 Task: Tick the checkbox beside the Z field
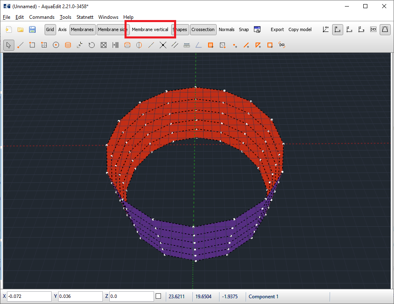[159, 296]
